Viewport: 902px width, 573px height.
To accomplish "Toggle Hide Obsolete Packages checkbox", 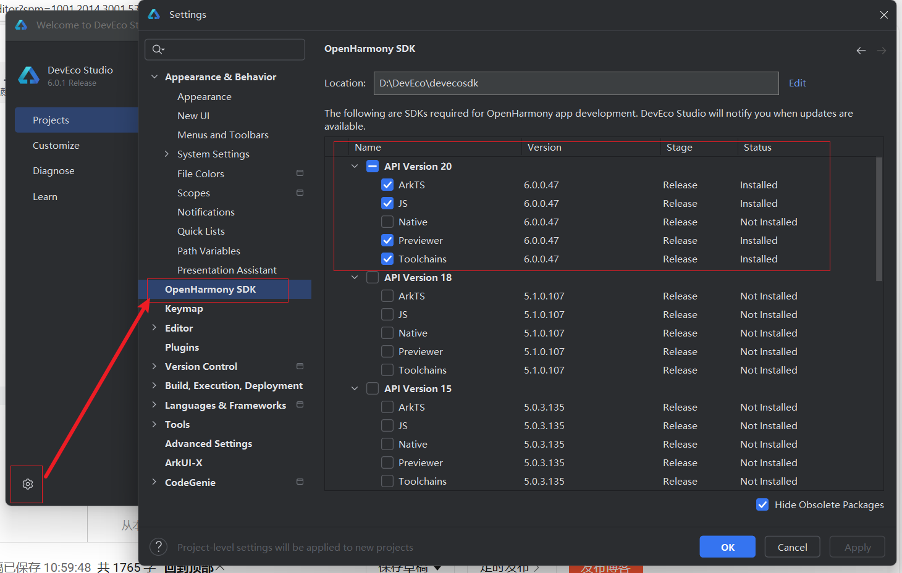I will [x=762, y=504].
